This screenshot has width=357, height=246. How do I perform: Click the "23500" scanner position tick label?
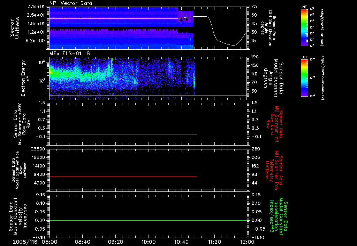(38, 149)
